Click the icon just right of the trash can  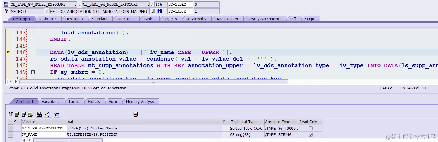pyautogui.click(x=17, y=114)
